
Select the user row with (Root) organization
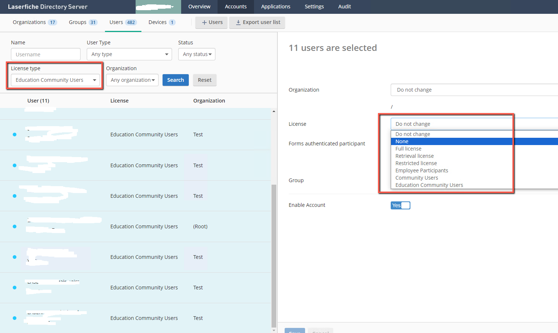tap(135, 226)
